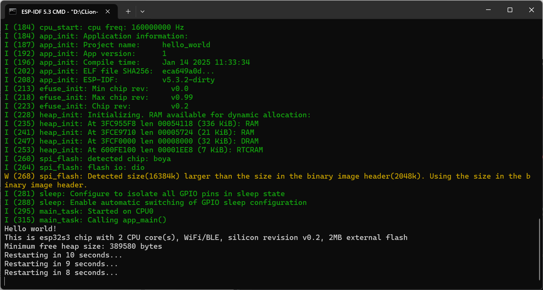Click the 'cpu freq: 160000000 Hz' line

tap(94, 28)
